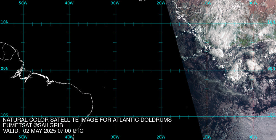Click the 'EUMETSAT ©SAILGRIB' credit line
Screen dimensions: 276x140
33,125
